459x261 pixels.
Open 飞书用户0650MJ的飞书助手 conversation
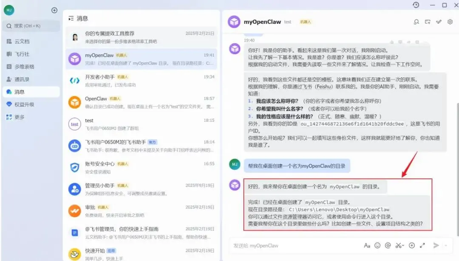coord(142,146)
